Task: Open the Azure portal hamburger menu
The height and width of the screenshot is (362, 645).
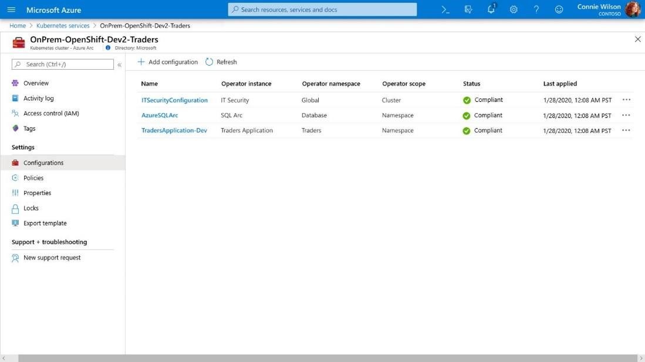Action: point(11,9)
